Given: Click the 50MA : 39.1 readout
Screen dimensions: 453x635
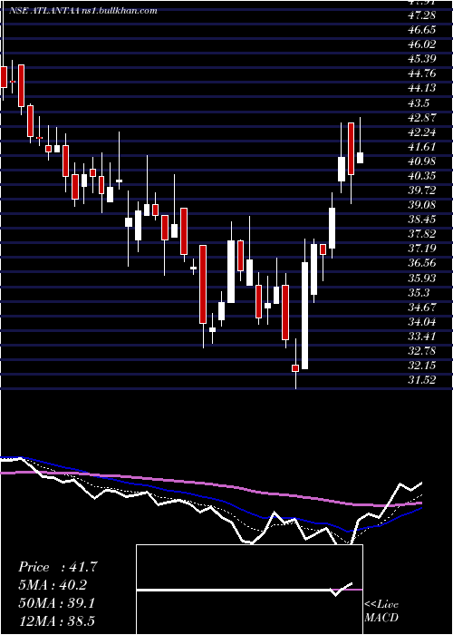Looking at the screenshot, I should pyautogui.click(x=57, y=603).
